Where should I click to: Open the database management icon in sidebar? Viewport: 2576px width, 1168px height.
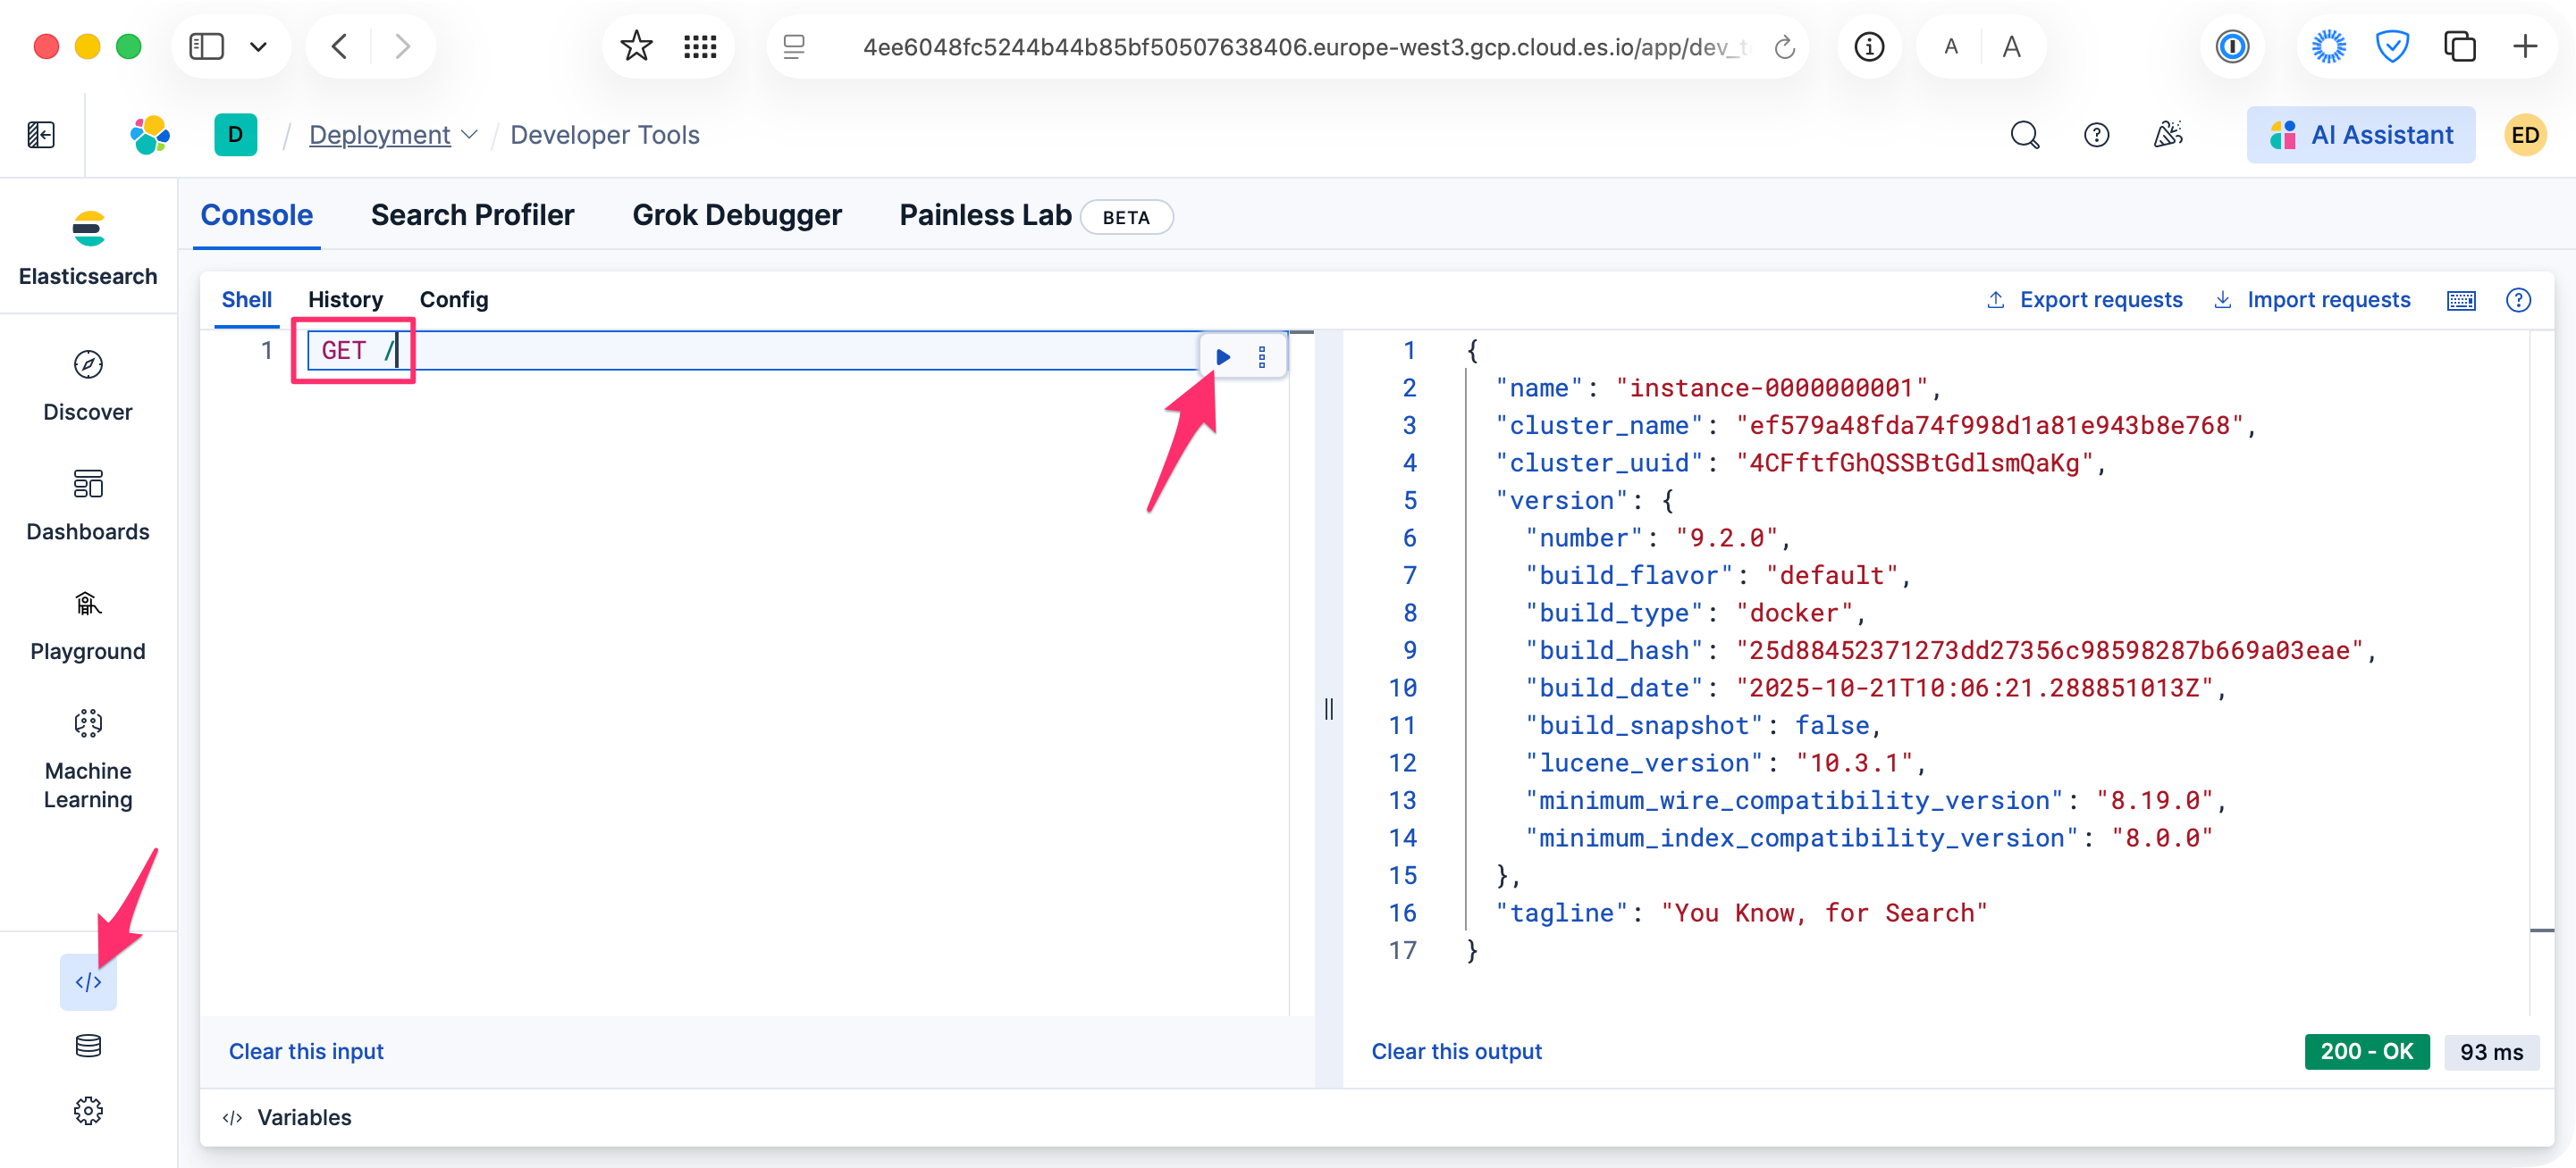click(x=88, y=1045)
